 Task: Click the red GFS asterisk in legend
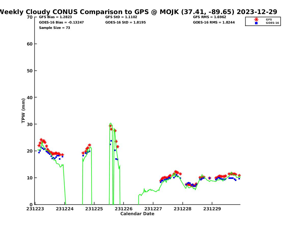tap(256, 19)
